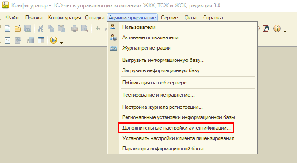Expand the toolbar options arrow beside info icon
Screen dimensions: 297x163
tap(285, 31)
